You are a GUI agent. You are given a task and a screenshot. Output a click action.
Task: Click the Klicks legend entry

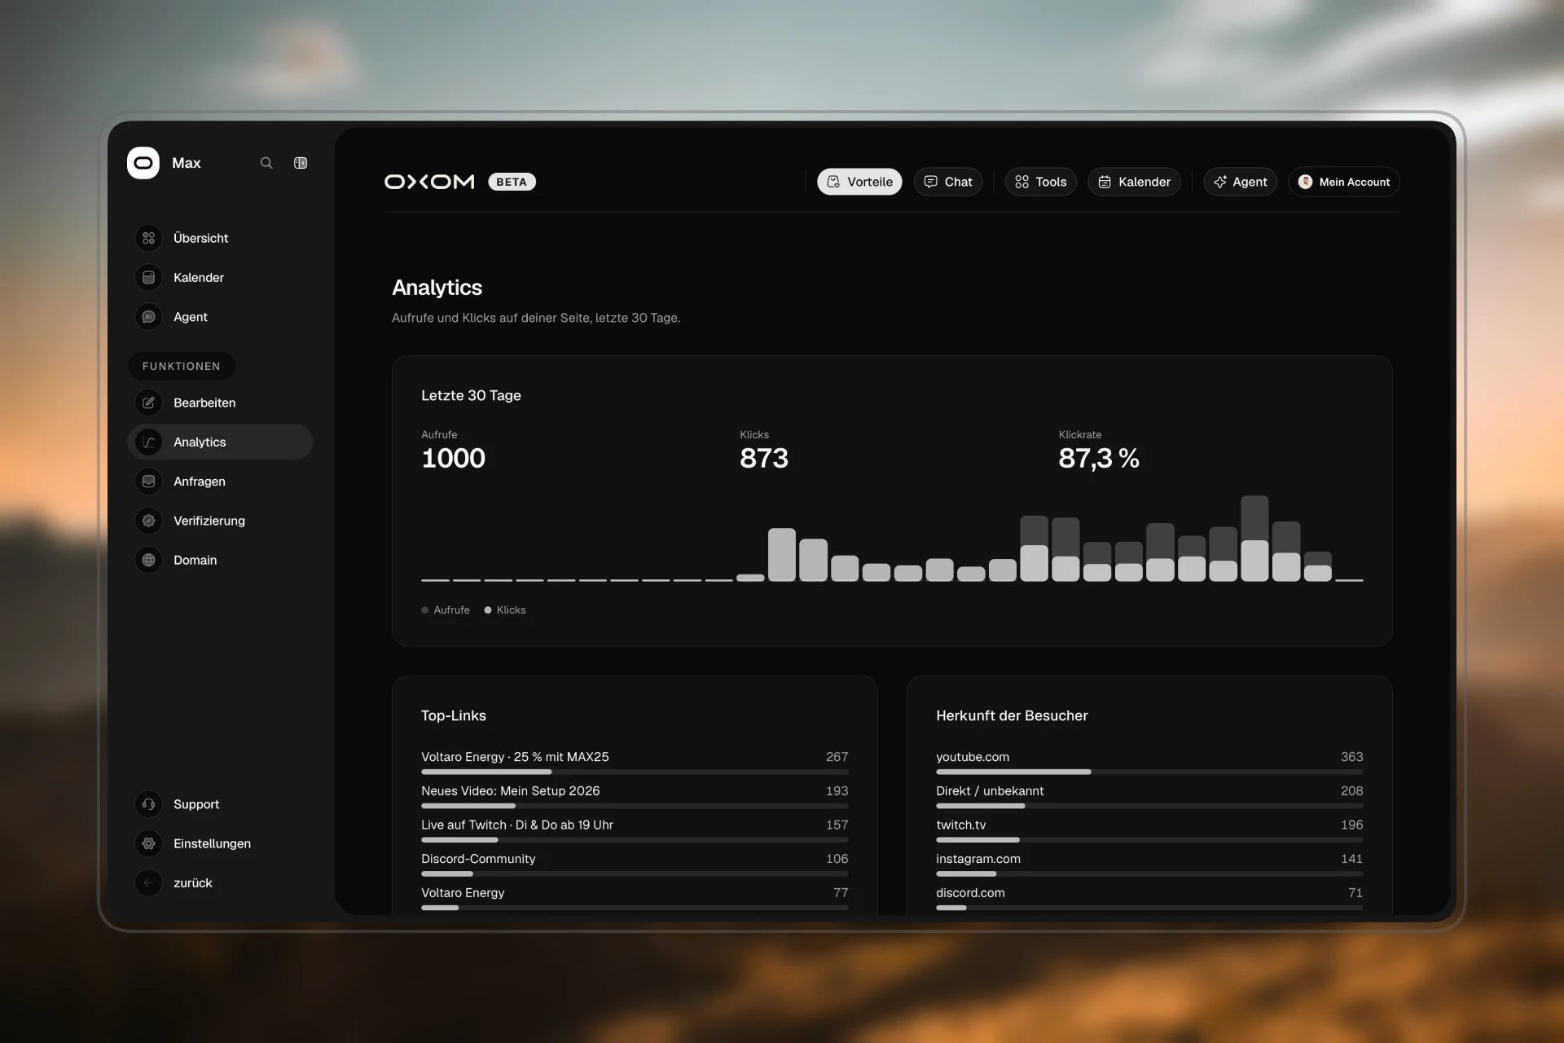505,610
